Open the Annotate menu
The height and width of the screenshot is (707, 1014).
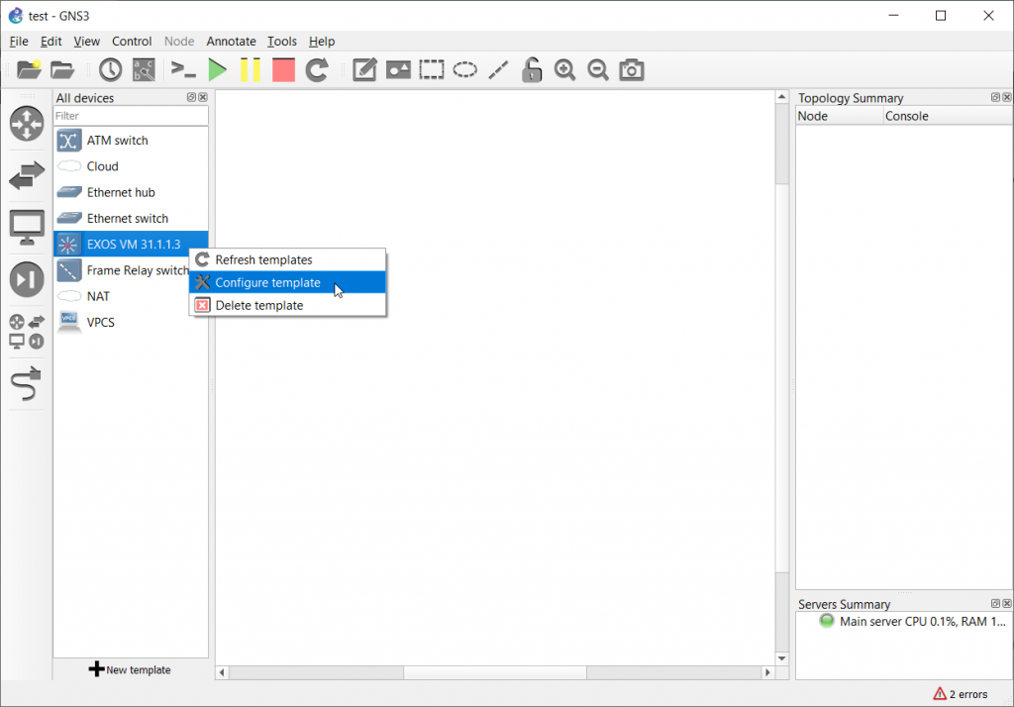click(231, 42)
